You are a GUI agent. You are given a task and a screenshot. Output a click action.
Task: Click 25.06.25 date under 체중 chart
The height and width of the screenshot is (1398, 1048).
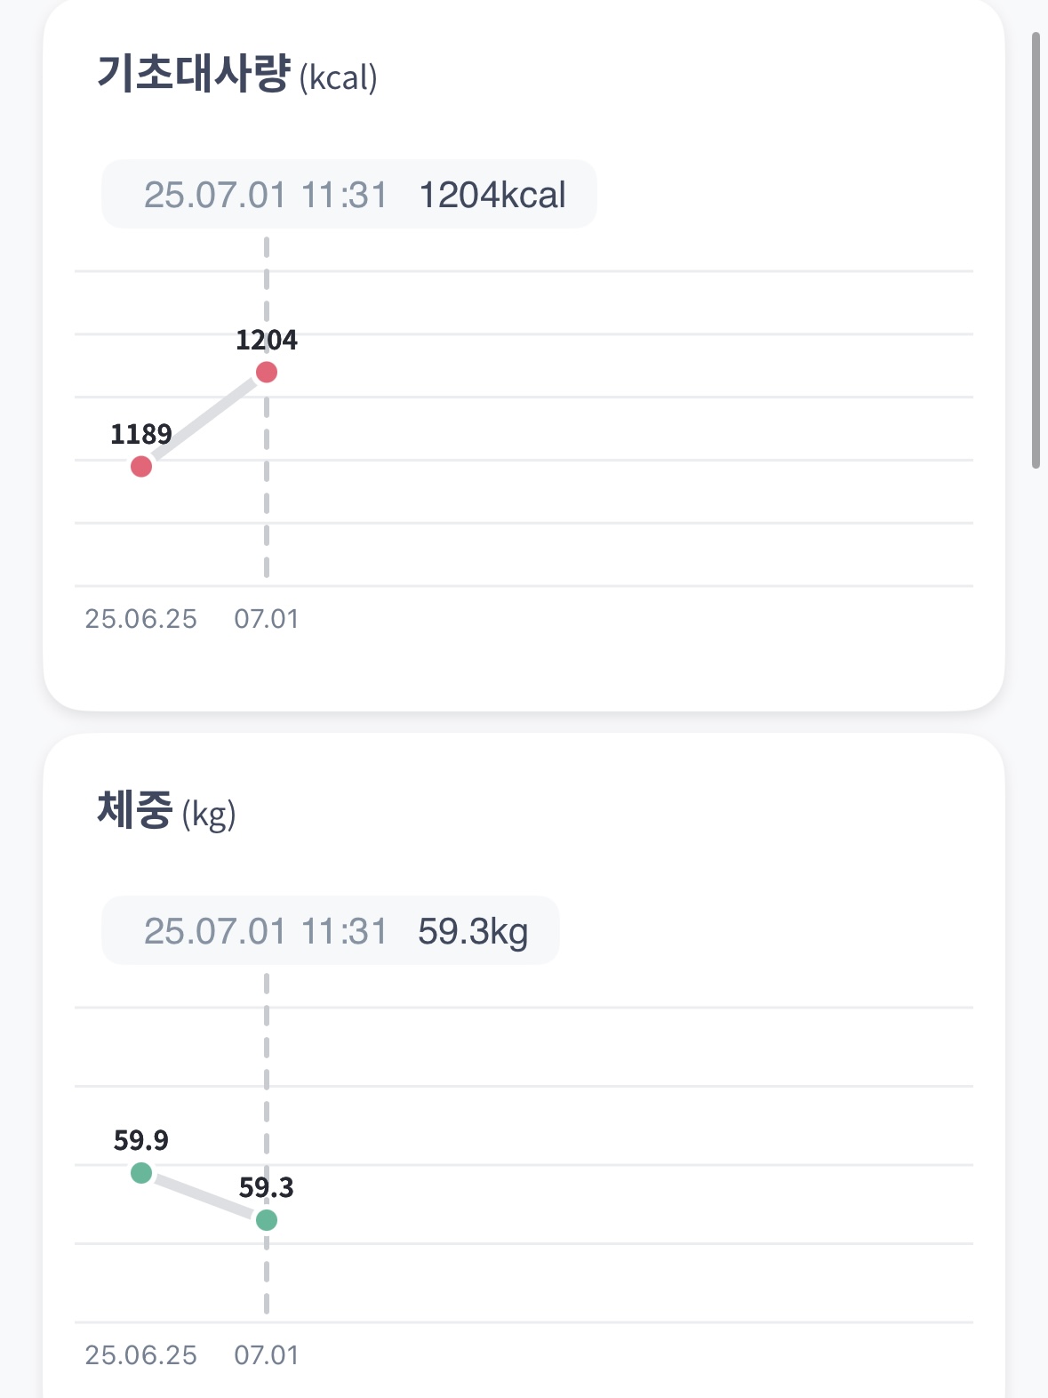(x=140, y=1355)
